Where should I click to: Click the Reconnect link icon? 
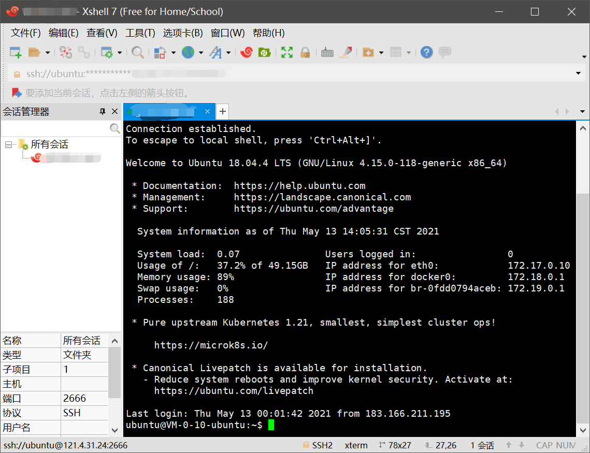click(83, 52)
